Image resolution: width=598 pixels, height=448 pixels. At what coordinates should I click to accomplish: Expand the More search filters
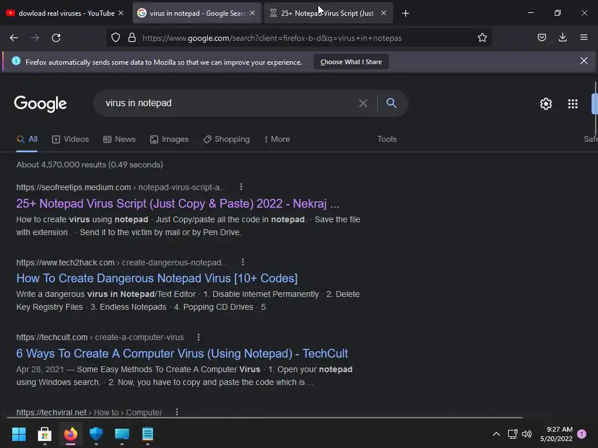coord(277,139)
